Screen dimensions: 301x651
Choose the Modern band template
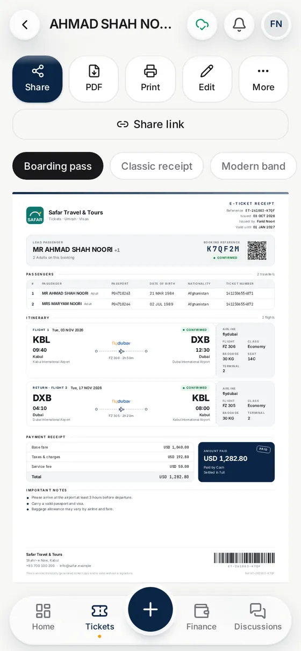253,166
